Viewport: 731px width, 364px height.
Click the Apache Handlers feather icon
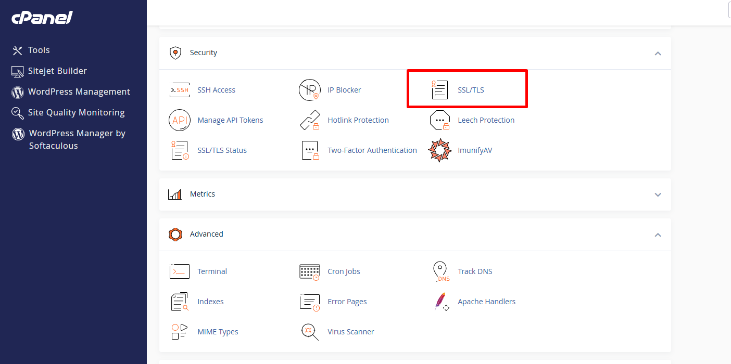(441, 302)
